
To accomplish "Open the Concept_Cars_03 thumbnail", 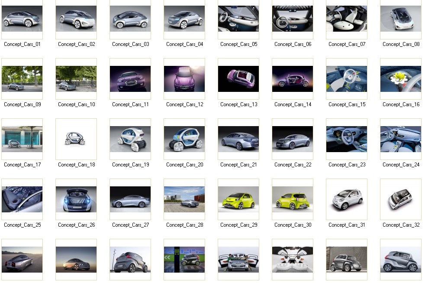I will click(x=130, y=19).
